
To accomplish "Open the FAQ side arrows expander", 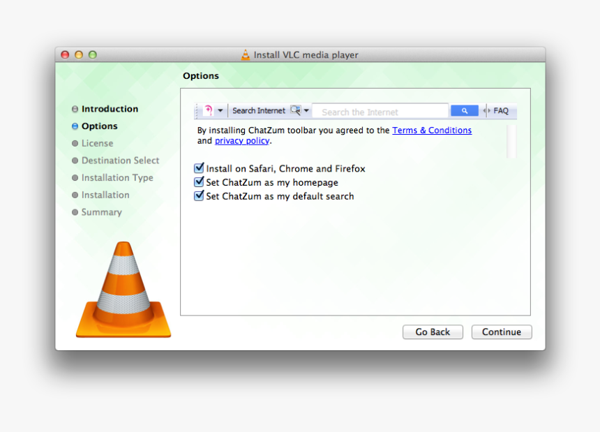I will pos(486,110).
